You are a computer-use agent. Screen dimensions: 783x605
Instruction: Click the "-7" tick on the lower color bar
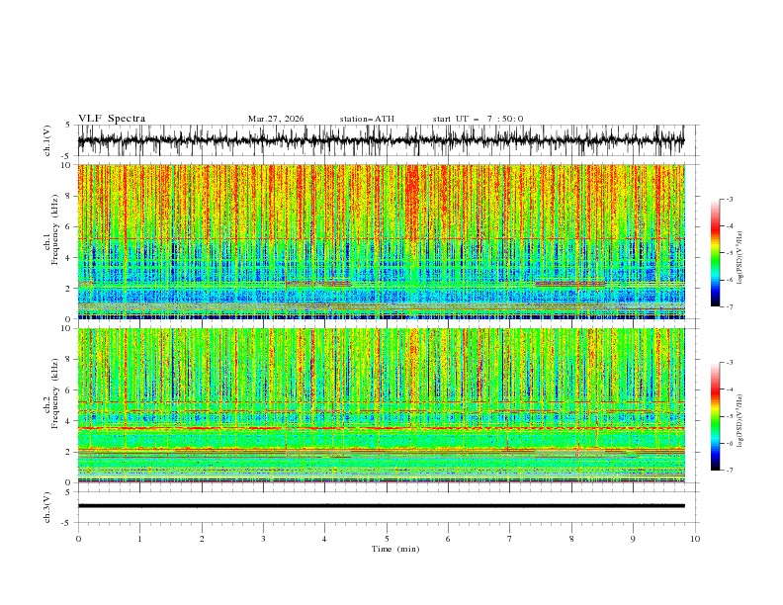click(x=730, y=471)
